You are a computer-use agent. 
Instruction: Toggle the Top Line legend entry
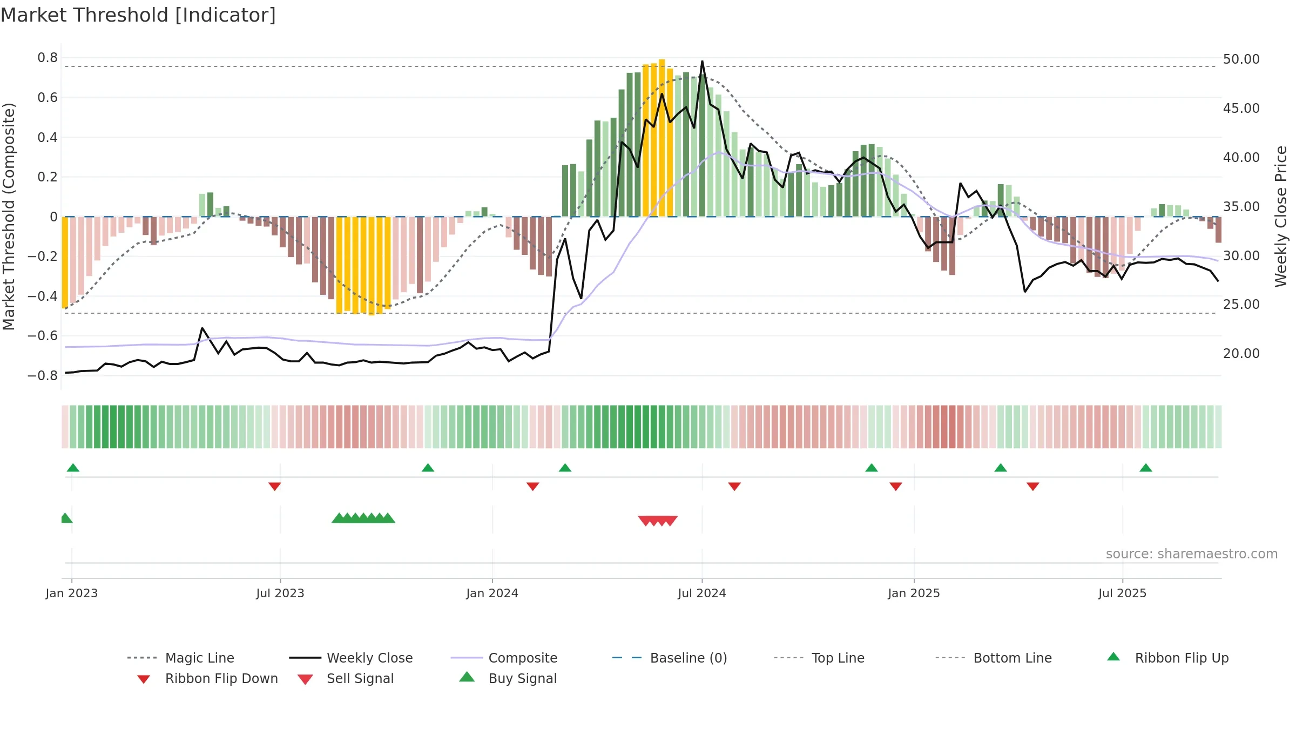[819, 658]
